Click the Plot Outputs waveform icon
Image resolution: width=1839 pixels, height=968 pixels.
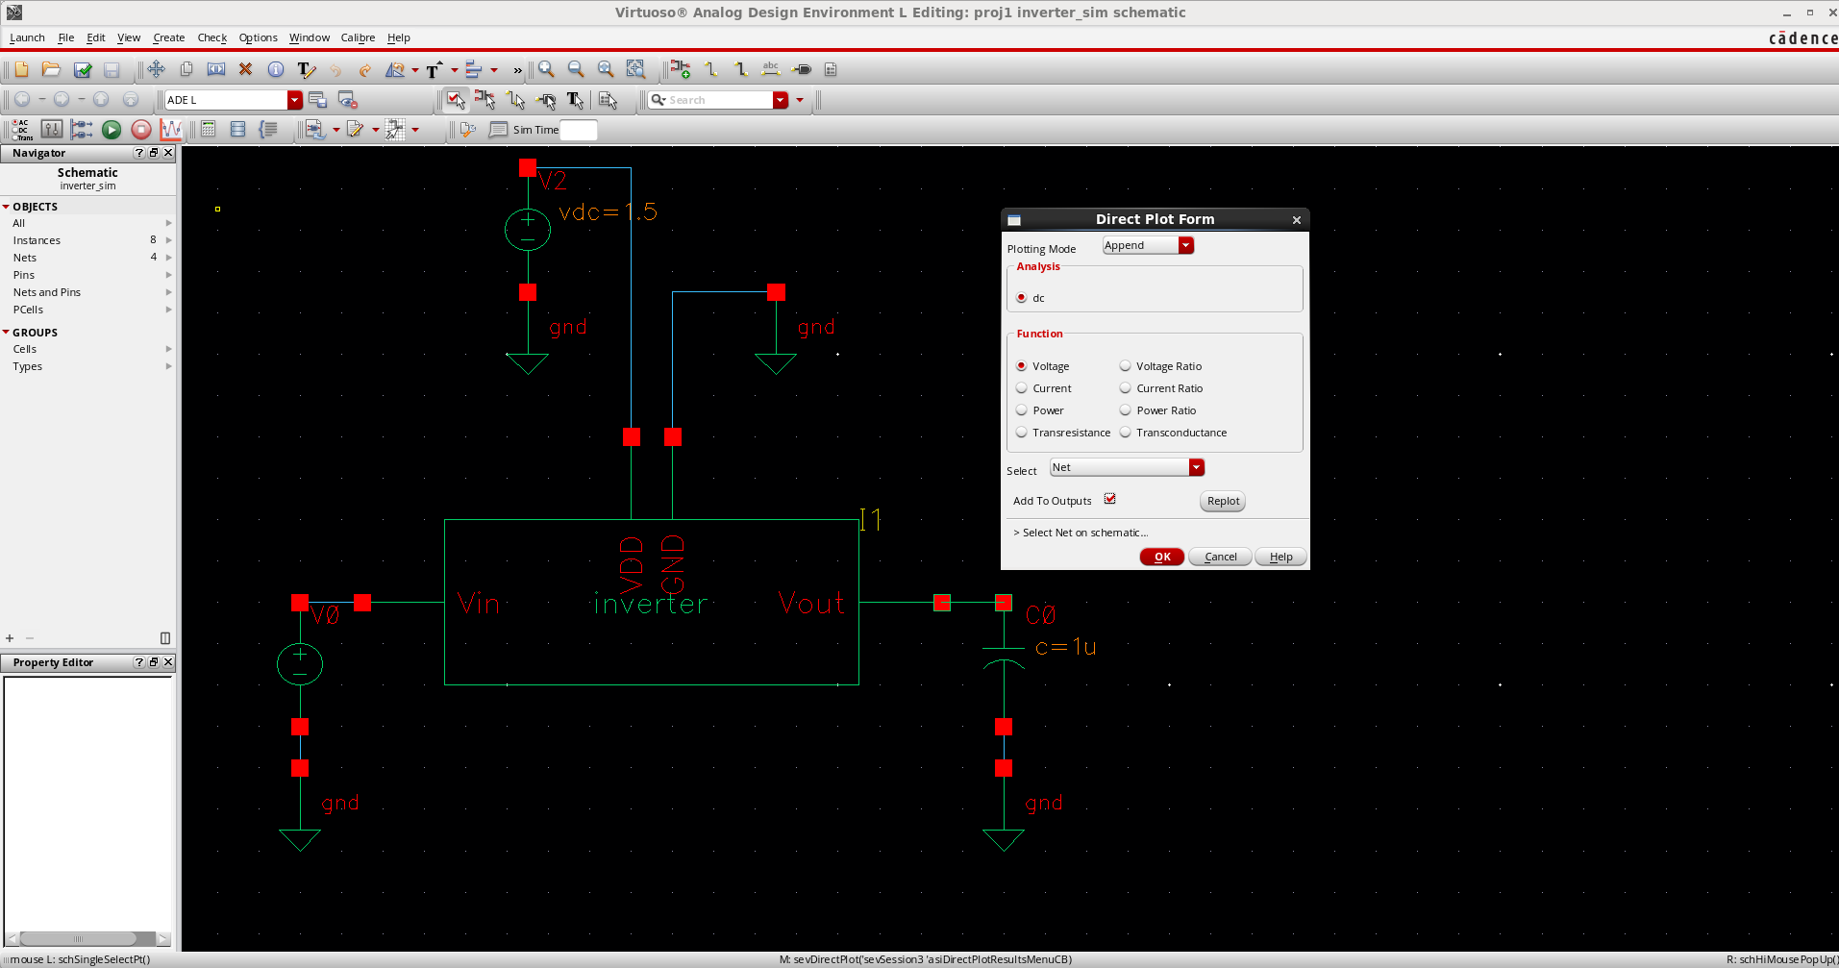coord(171,130)
